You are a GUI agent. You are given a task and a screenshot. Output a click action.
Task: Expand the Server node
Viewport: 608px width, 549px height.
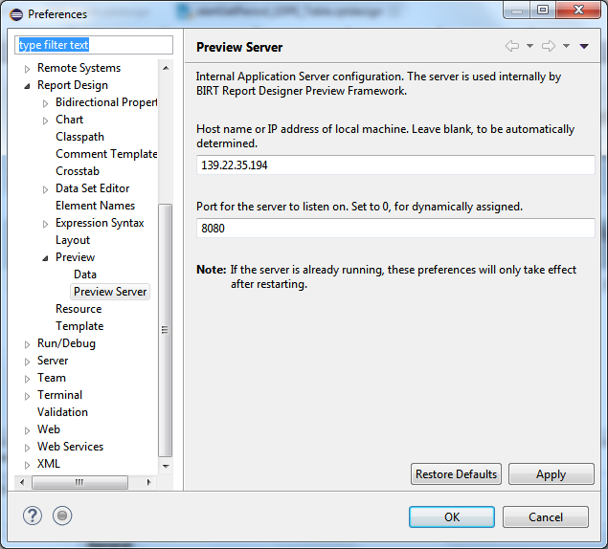tap(27, 362)
